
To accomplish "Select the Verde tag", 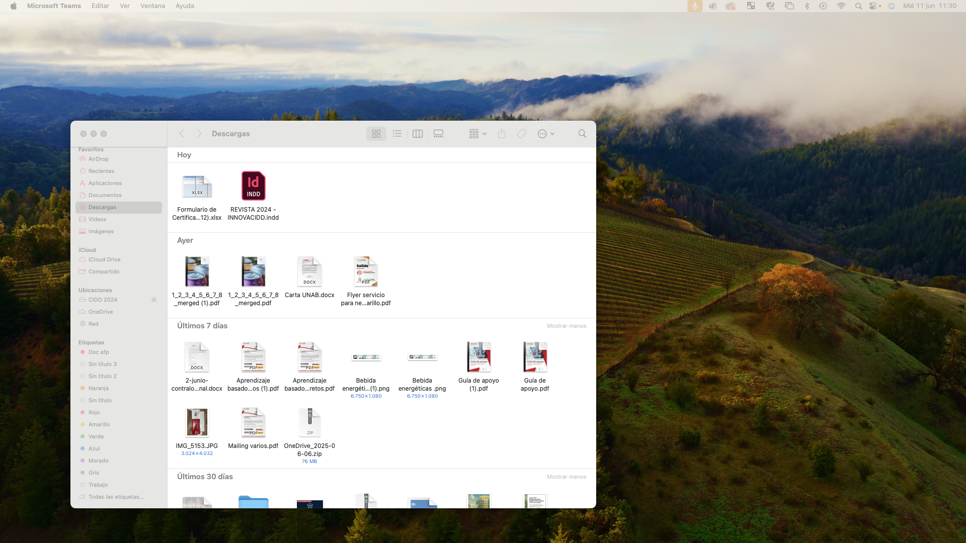I will click(119, 436).
